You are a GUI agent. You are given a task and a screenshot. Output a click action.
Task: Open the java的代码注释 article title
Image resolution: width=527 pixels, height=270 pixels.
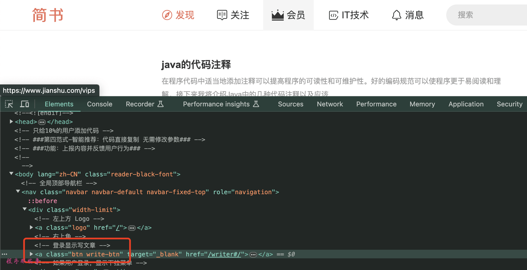(196, 65)
